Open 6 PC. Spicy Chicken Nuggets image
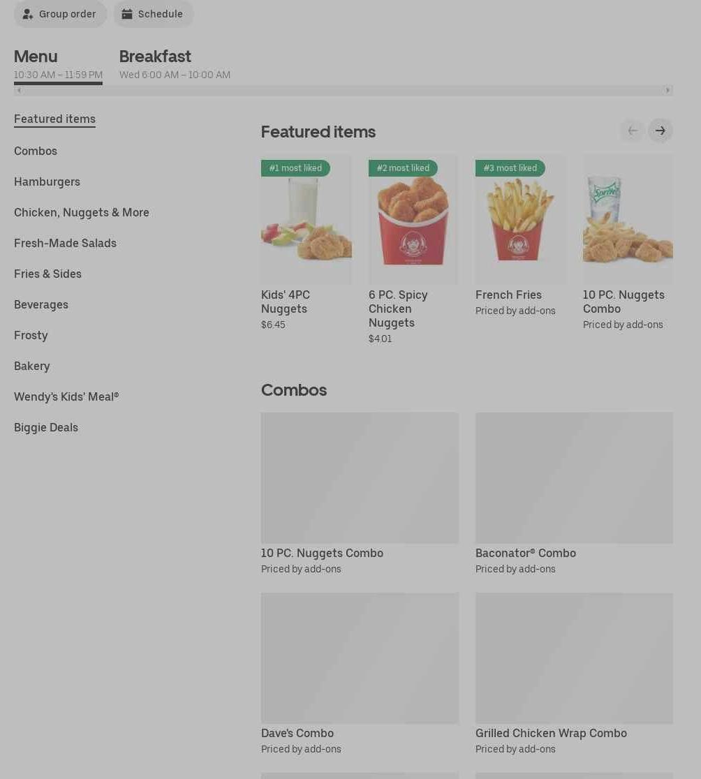Viewport: 701px width, 779px height. (413, 220)
